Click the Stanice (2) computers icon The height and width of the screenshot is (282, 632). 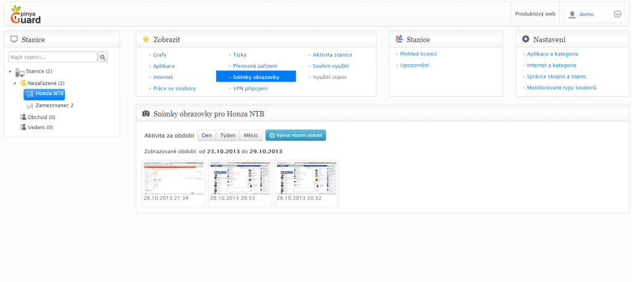coord(20,72)
